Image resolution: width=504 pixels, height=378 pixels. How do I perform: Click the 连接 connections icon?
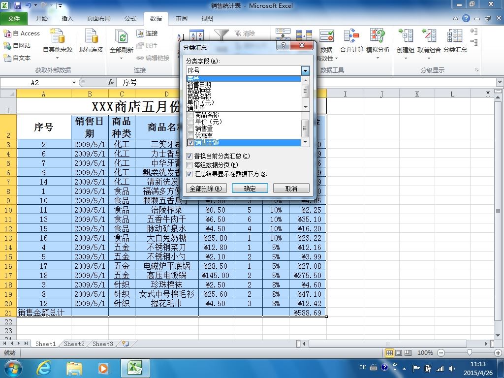[x=140, y=33]
